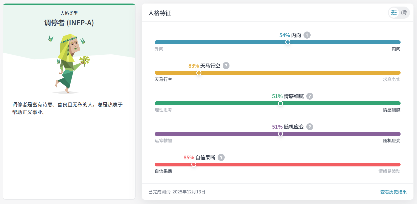Open the 查看历史结果 link
This screenshot has height=204, width=417.
[x=393, y=192]
